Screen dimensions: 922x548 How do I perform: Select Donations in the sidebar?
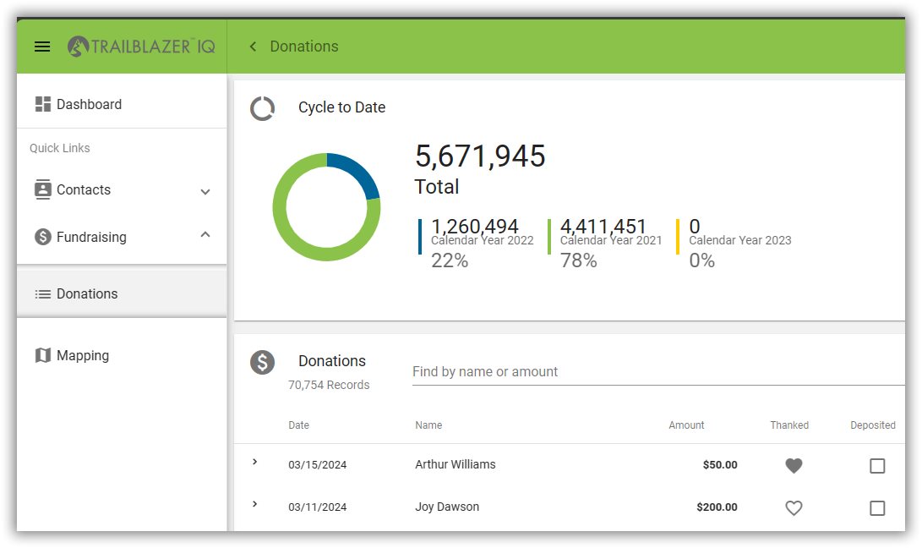click(x=87, y=293)
